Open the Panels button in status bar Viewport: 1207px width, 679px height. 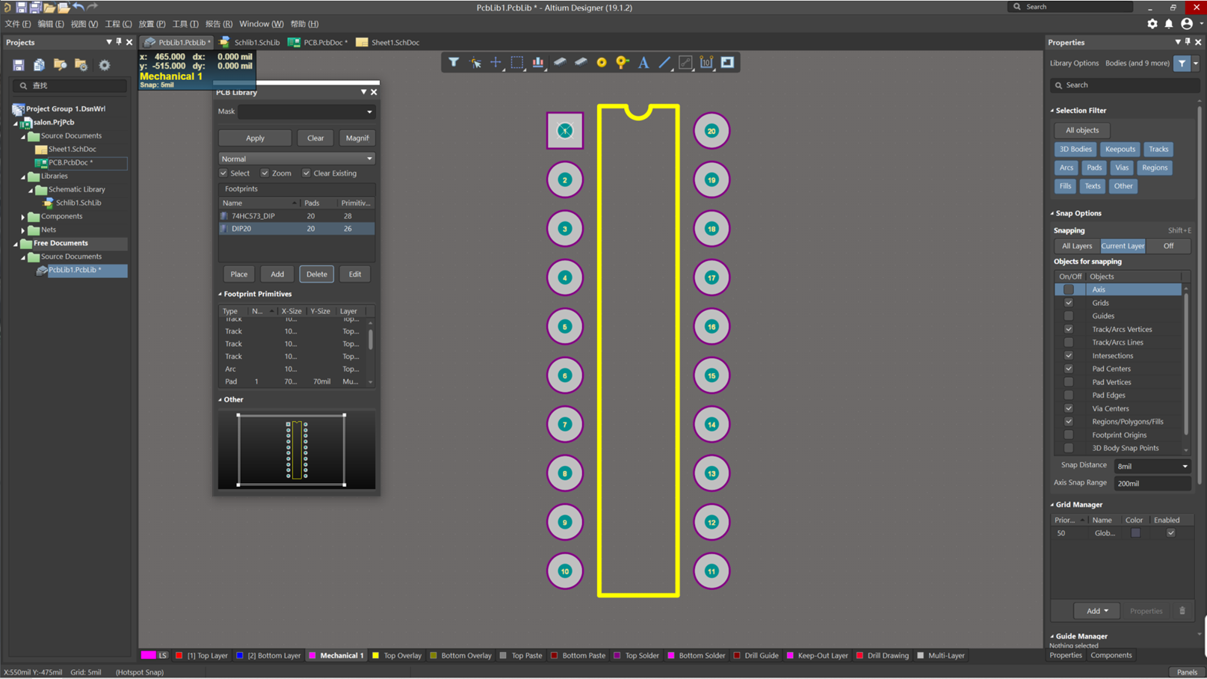coord(1187,672)
